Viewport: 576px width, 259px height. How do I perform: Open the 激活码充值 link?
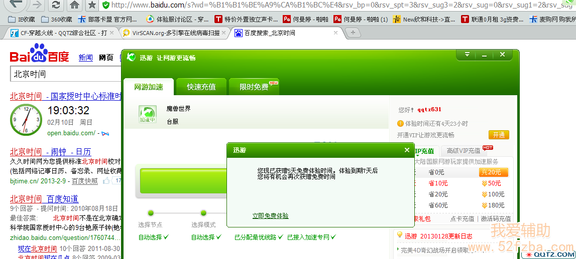(496, 219)
